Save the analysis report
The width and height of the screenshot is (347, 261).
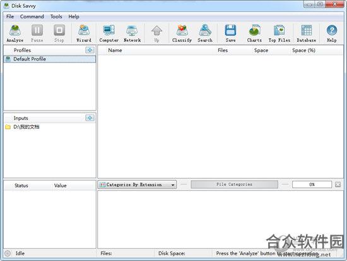[230, 33]
